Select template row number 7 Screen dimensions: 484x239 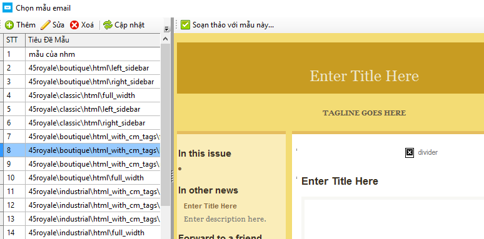(82, 137)
